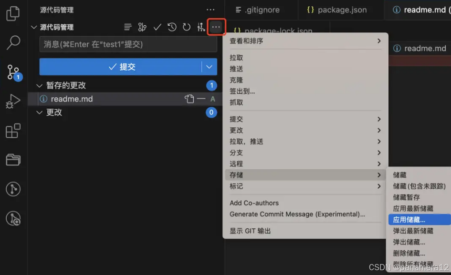Collapse the 源代码管理 repository header
The image size is (451, 275).
(34, 27)
